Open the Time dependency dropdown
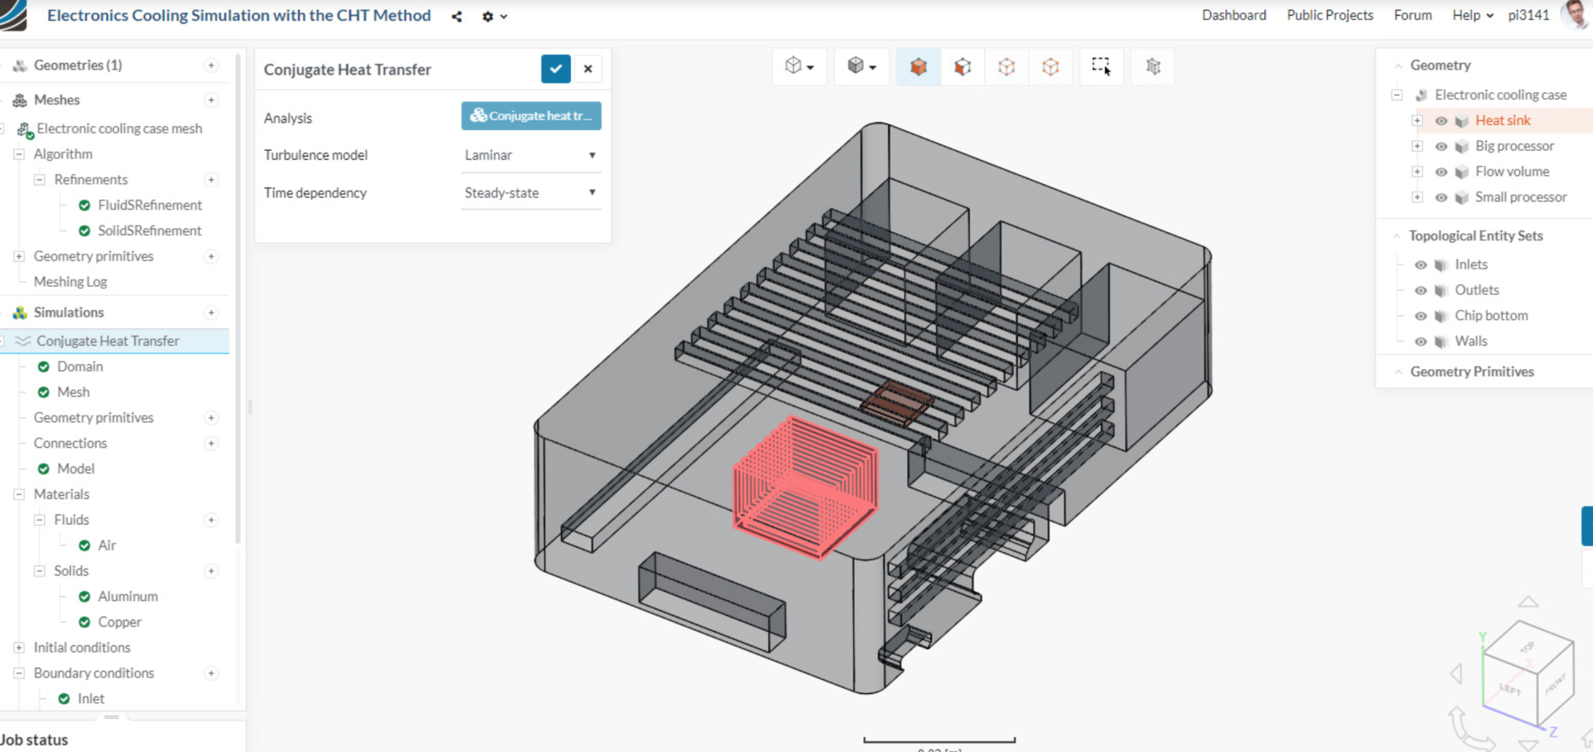Image resolution: width=1593 pixels, height=752 pixels. point(530,193)
